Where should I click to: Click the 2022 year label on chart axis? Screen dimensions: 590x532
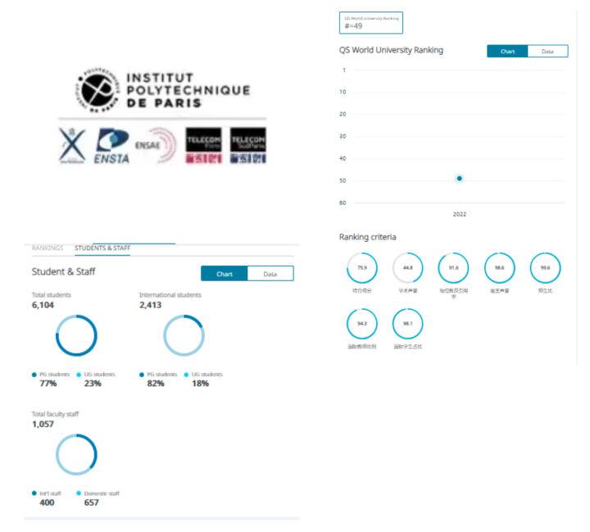[460, 214]
